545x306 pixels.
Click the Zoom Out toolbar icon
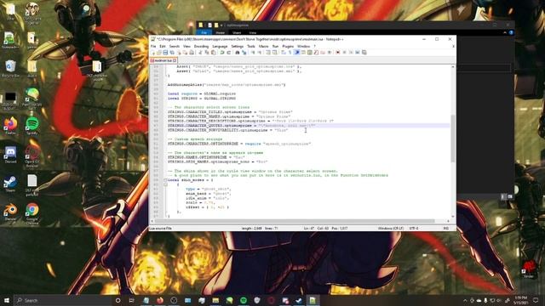[259, 53]
